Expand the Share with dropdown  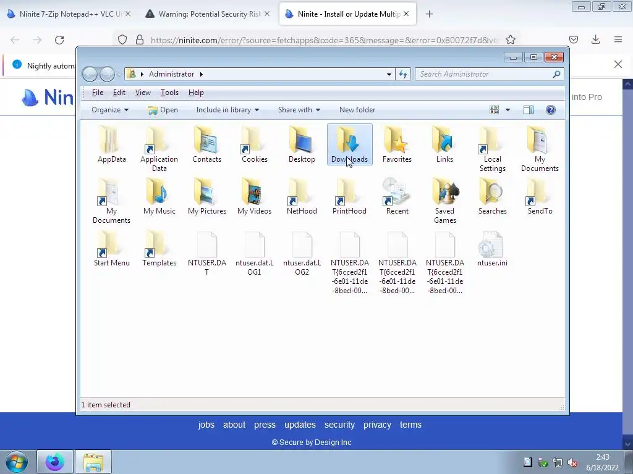point(299,110)
